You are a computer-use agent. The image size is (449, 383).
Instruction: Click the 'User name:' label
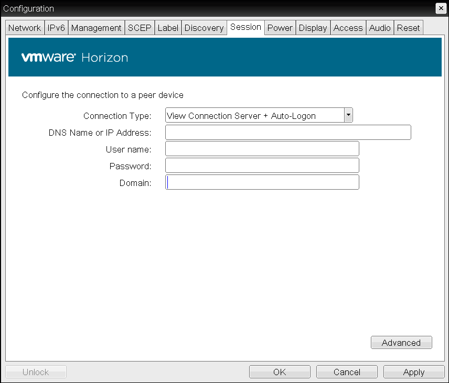129,149
